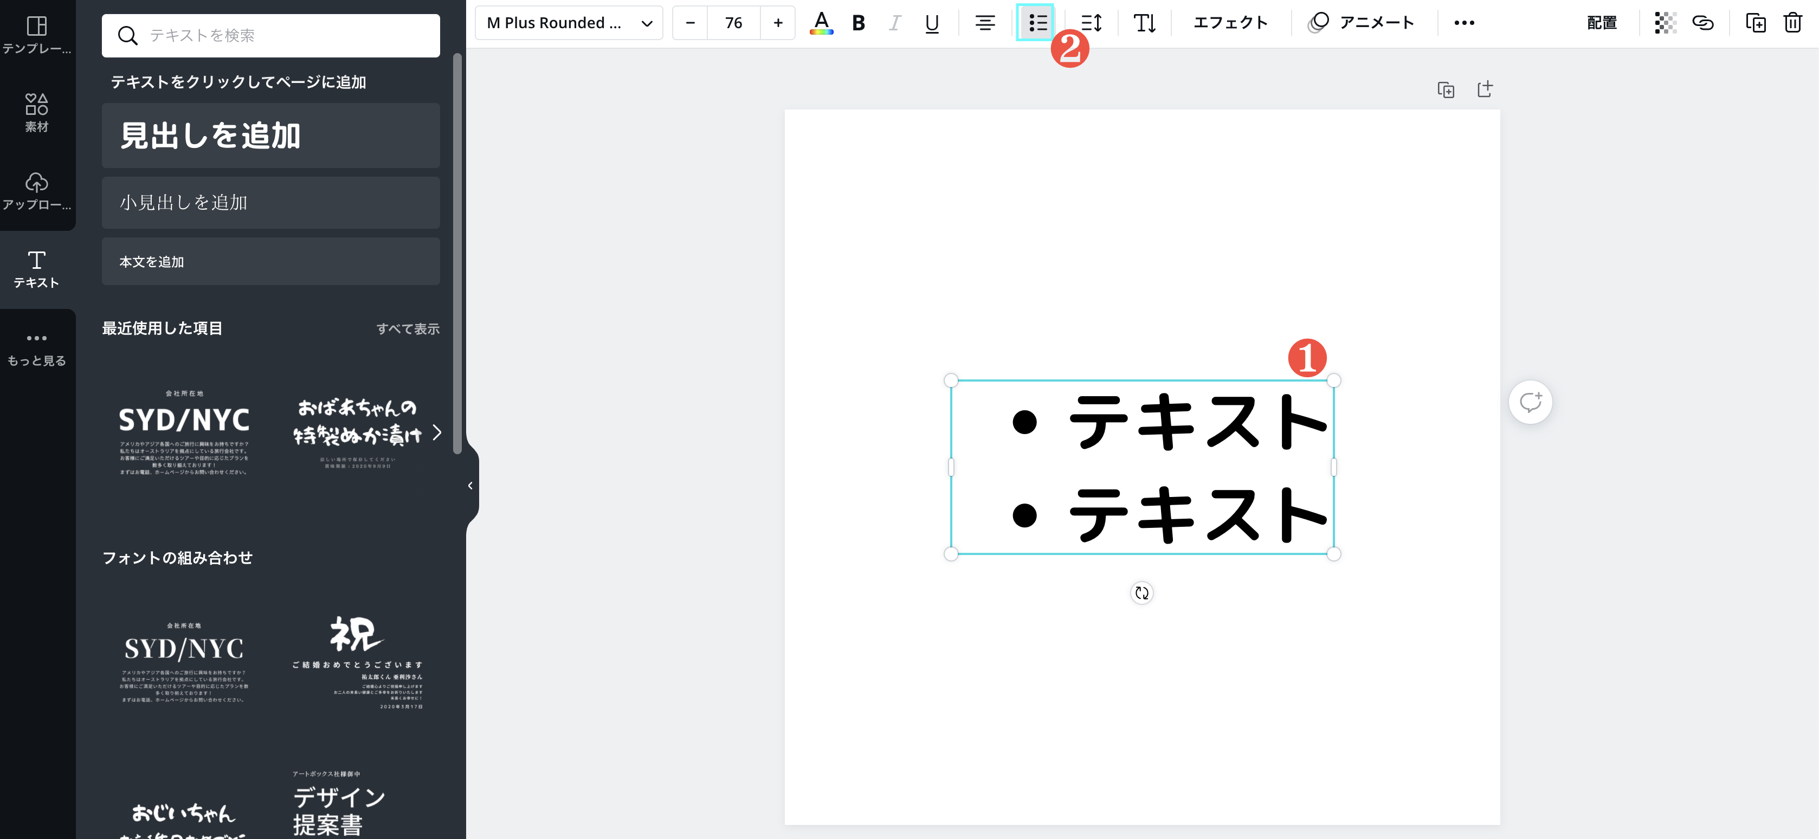The width and height of the screenshot is (1819, 839).
Task: Toggle underline formatting
Action: pyautogui.click(x=931, y=23)
